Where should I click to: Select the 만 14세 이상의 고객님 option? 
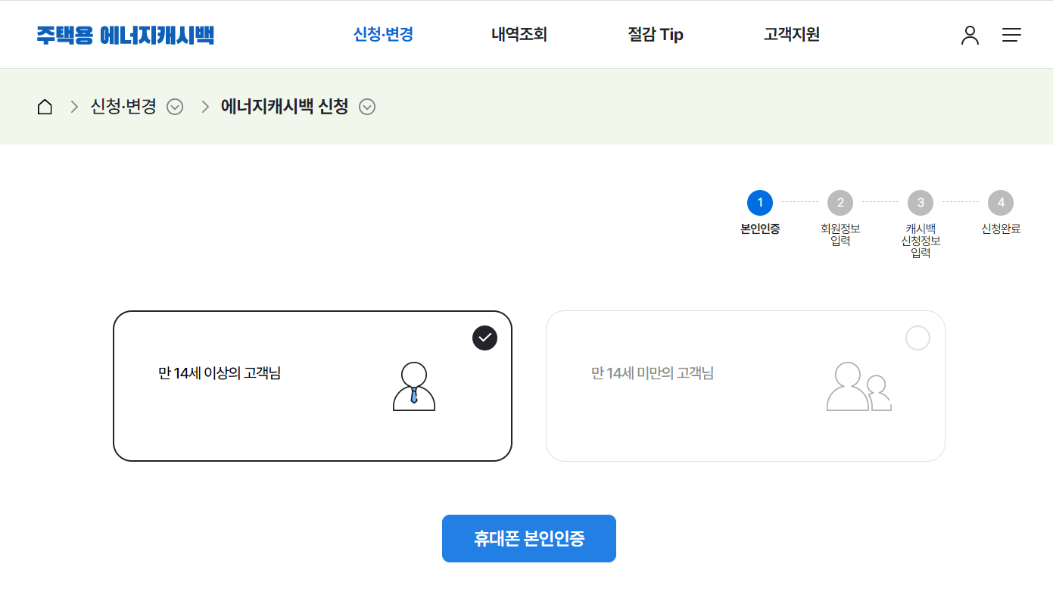click(x=313, y=386)
